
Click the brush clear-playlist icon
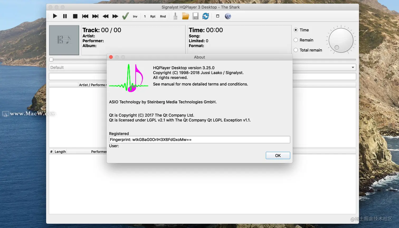pos(175,16)
